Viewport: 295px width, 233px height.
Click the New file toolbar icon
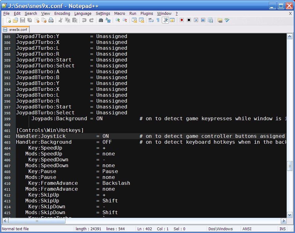click(8, 20)
